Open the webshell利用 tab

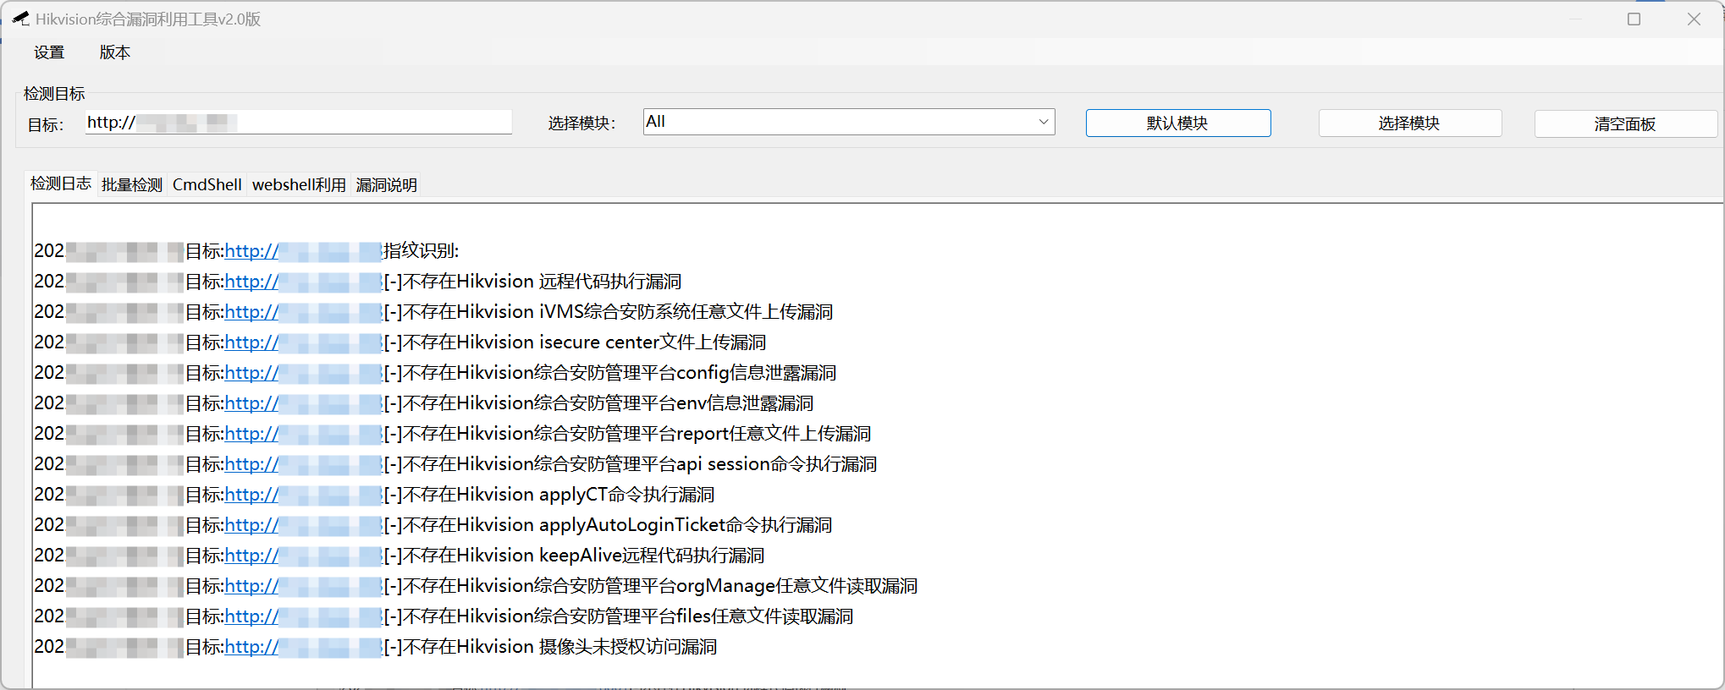pos(300,184)
